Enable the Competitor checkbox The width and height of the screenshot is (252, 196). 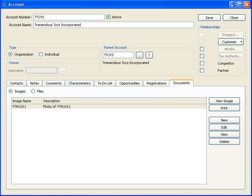202,63
